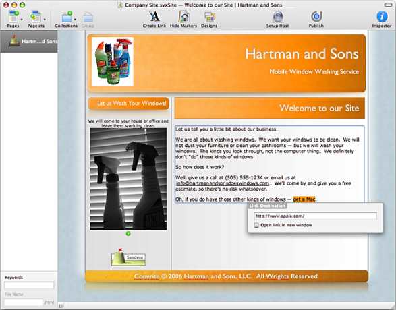
Task: Select the Create Link tool
Action: 154,17
